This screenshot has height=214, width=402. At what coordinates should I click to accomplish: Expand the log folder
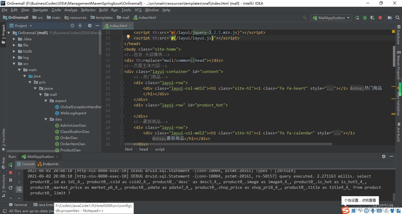[x=14, y=57]
